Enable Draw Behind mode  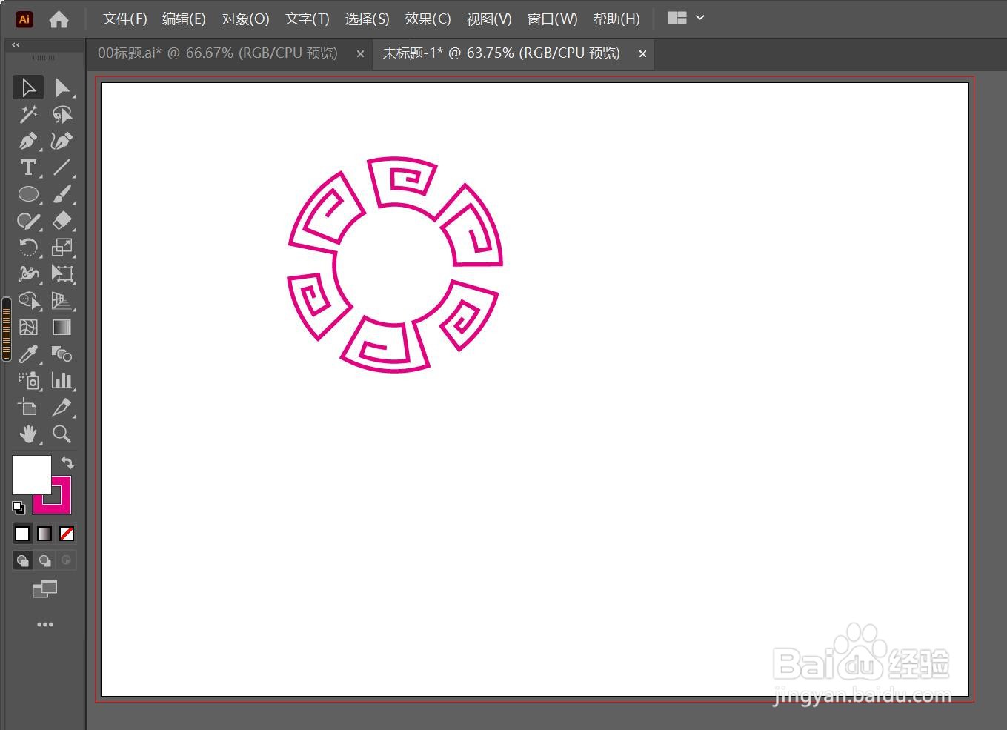[x=44, y=560]
